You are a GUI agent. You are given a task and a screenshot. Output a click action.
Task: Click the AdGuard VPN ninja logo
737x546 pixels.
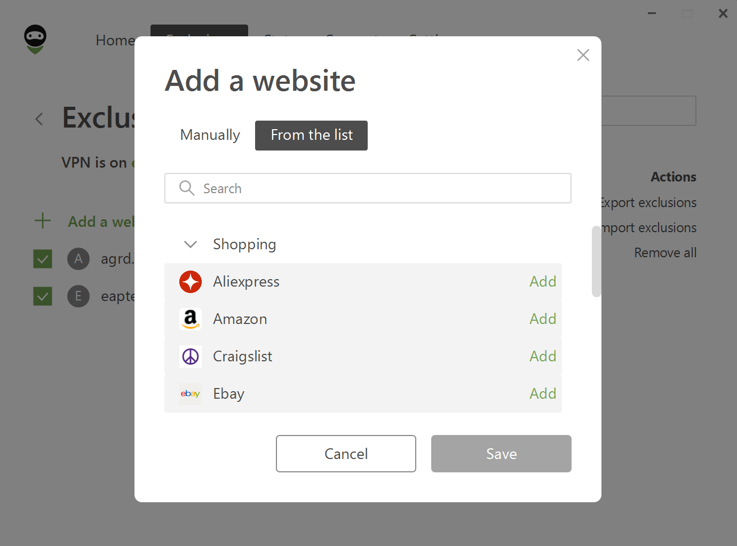pos(35,39)
